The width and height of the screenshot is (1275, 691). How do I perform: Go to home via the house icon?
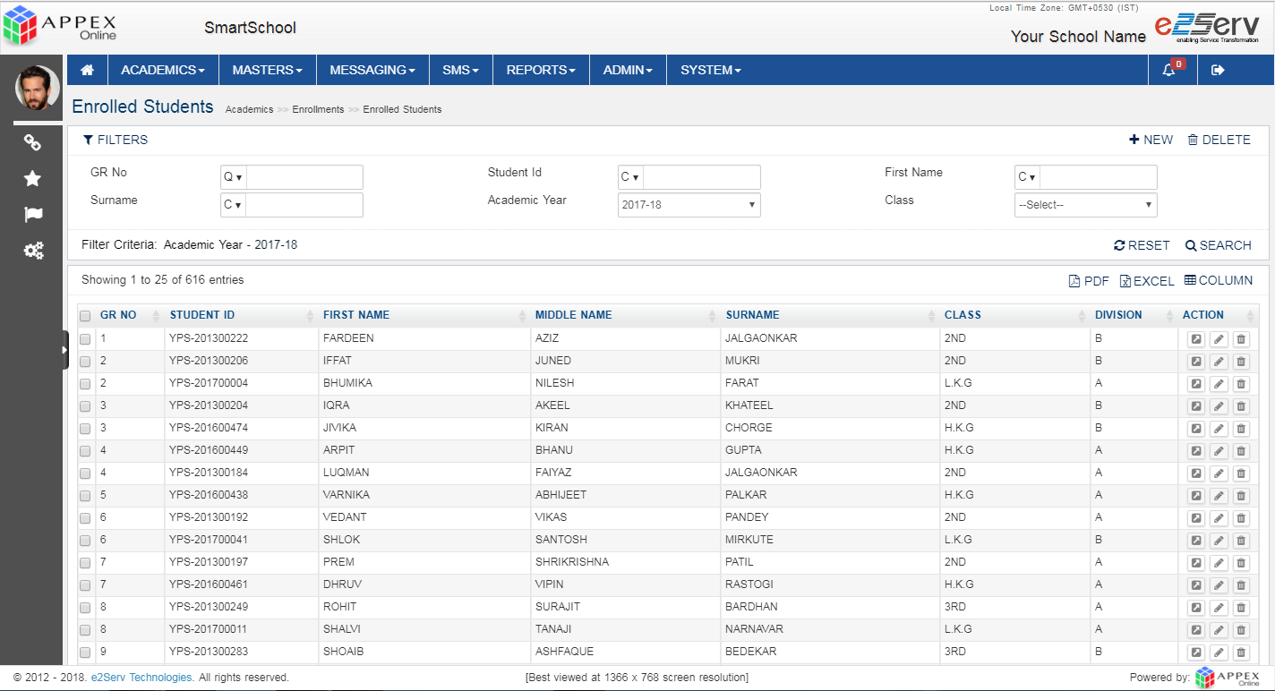point(88,70)
